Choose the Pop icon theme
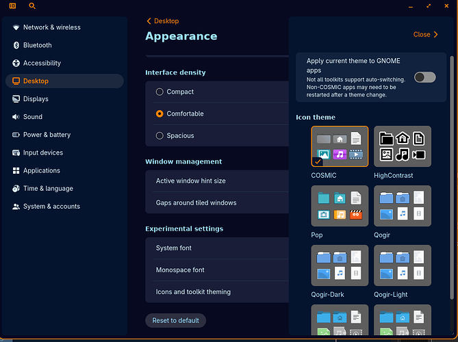 pyautogui.click(x=340, y=205)
